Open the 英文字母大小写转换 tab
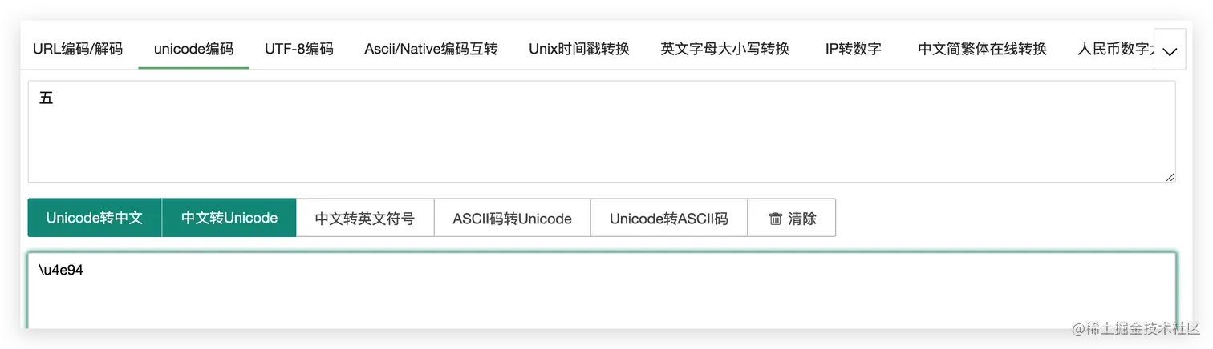The height and width of the screenshot is (349, 1213). [x=724, y=49]
